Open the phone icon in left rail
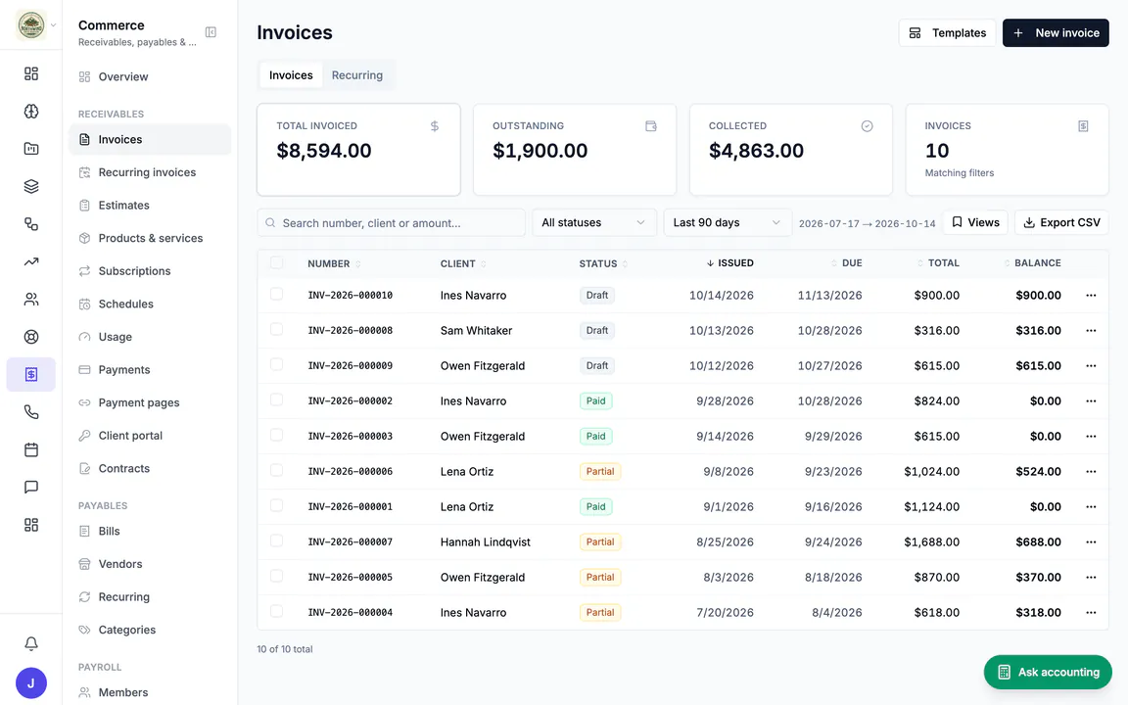 point(31,412)
